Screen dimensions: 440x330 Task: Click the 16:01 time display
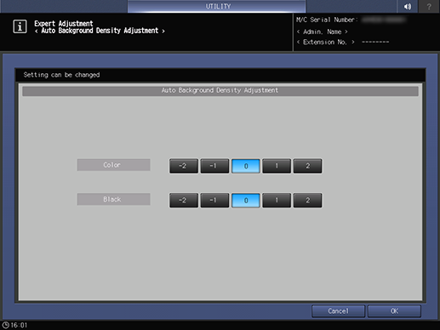(19, 325)
